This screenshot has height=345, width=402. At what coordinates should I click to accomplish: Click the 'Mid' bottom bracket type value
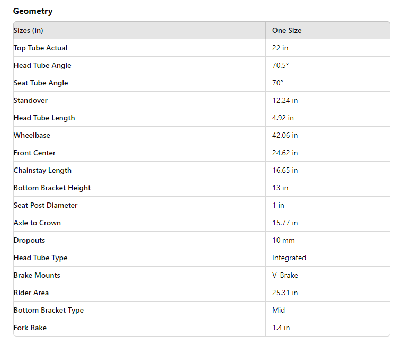pos(279,310)
